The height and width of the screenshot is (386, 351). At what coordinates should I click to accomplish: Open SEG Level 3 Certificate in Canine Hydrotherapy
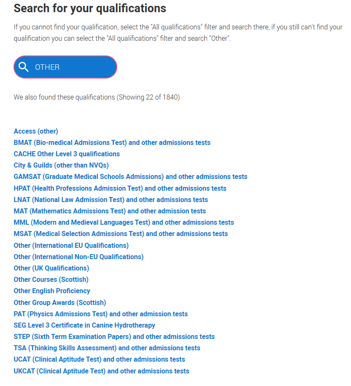[x=84, y=325]
